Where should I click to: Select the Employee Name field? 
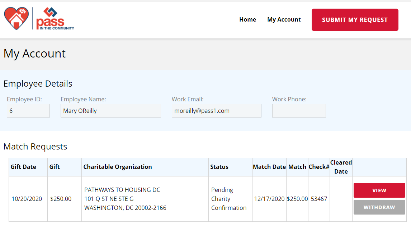pos(110,111)
